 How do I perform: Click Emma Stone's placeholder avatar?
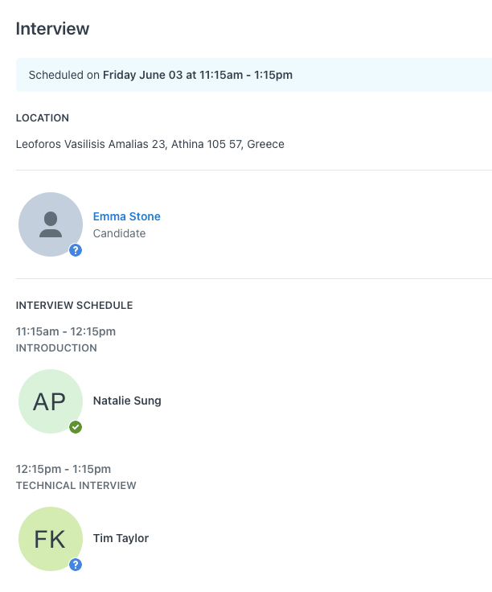pyautogui.click(x=51, y=224)
